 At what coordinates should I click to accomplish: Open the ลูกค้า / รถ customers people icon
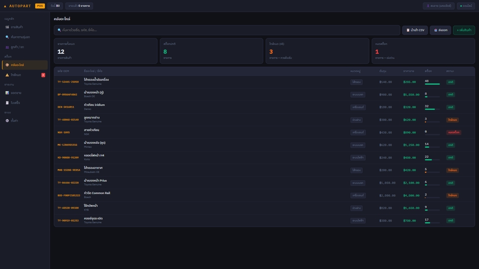point(7,47)
